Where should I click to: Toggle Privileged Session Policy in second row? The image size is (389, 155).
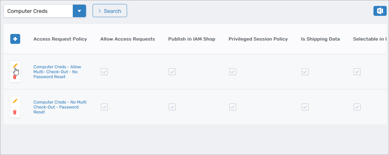tap(233, 107)
